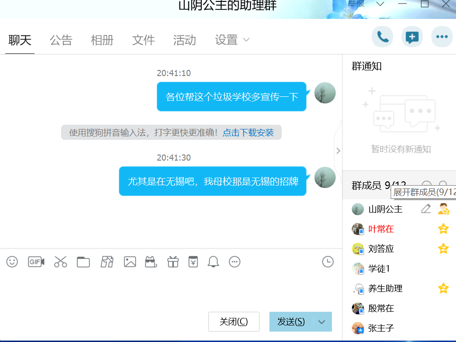
Task: Start a group voice call
Action: coord(383,36)
